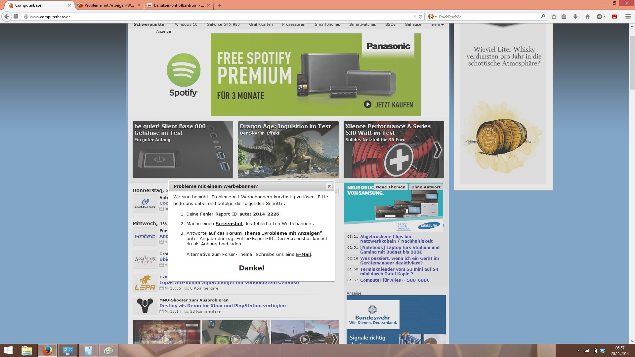This screenshot has width=635, height=357.
Task: Play the Dragon Age: Inquisition test thumbnail
Action: (288, 149)
